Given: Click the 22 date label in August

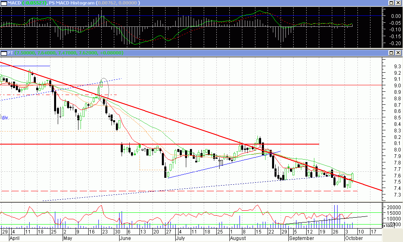Looking at the screenshot, I should pos(271,232).
